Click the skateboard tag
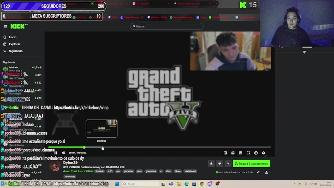This screenshot has height=188, width=334. pyautogui.click(x=190, y=171)
